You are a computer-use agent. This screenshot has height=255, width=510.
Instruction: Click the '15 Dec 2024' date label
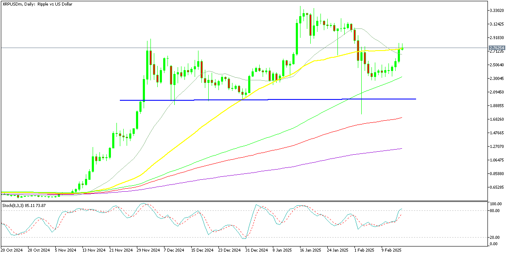coord(203,250)
